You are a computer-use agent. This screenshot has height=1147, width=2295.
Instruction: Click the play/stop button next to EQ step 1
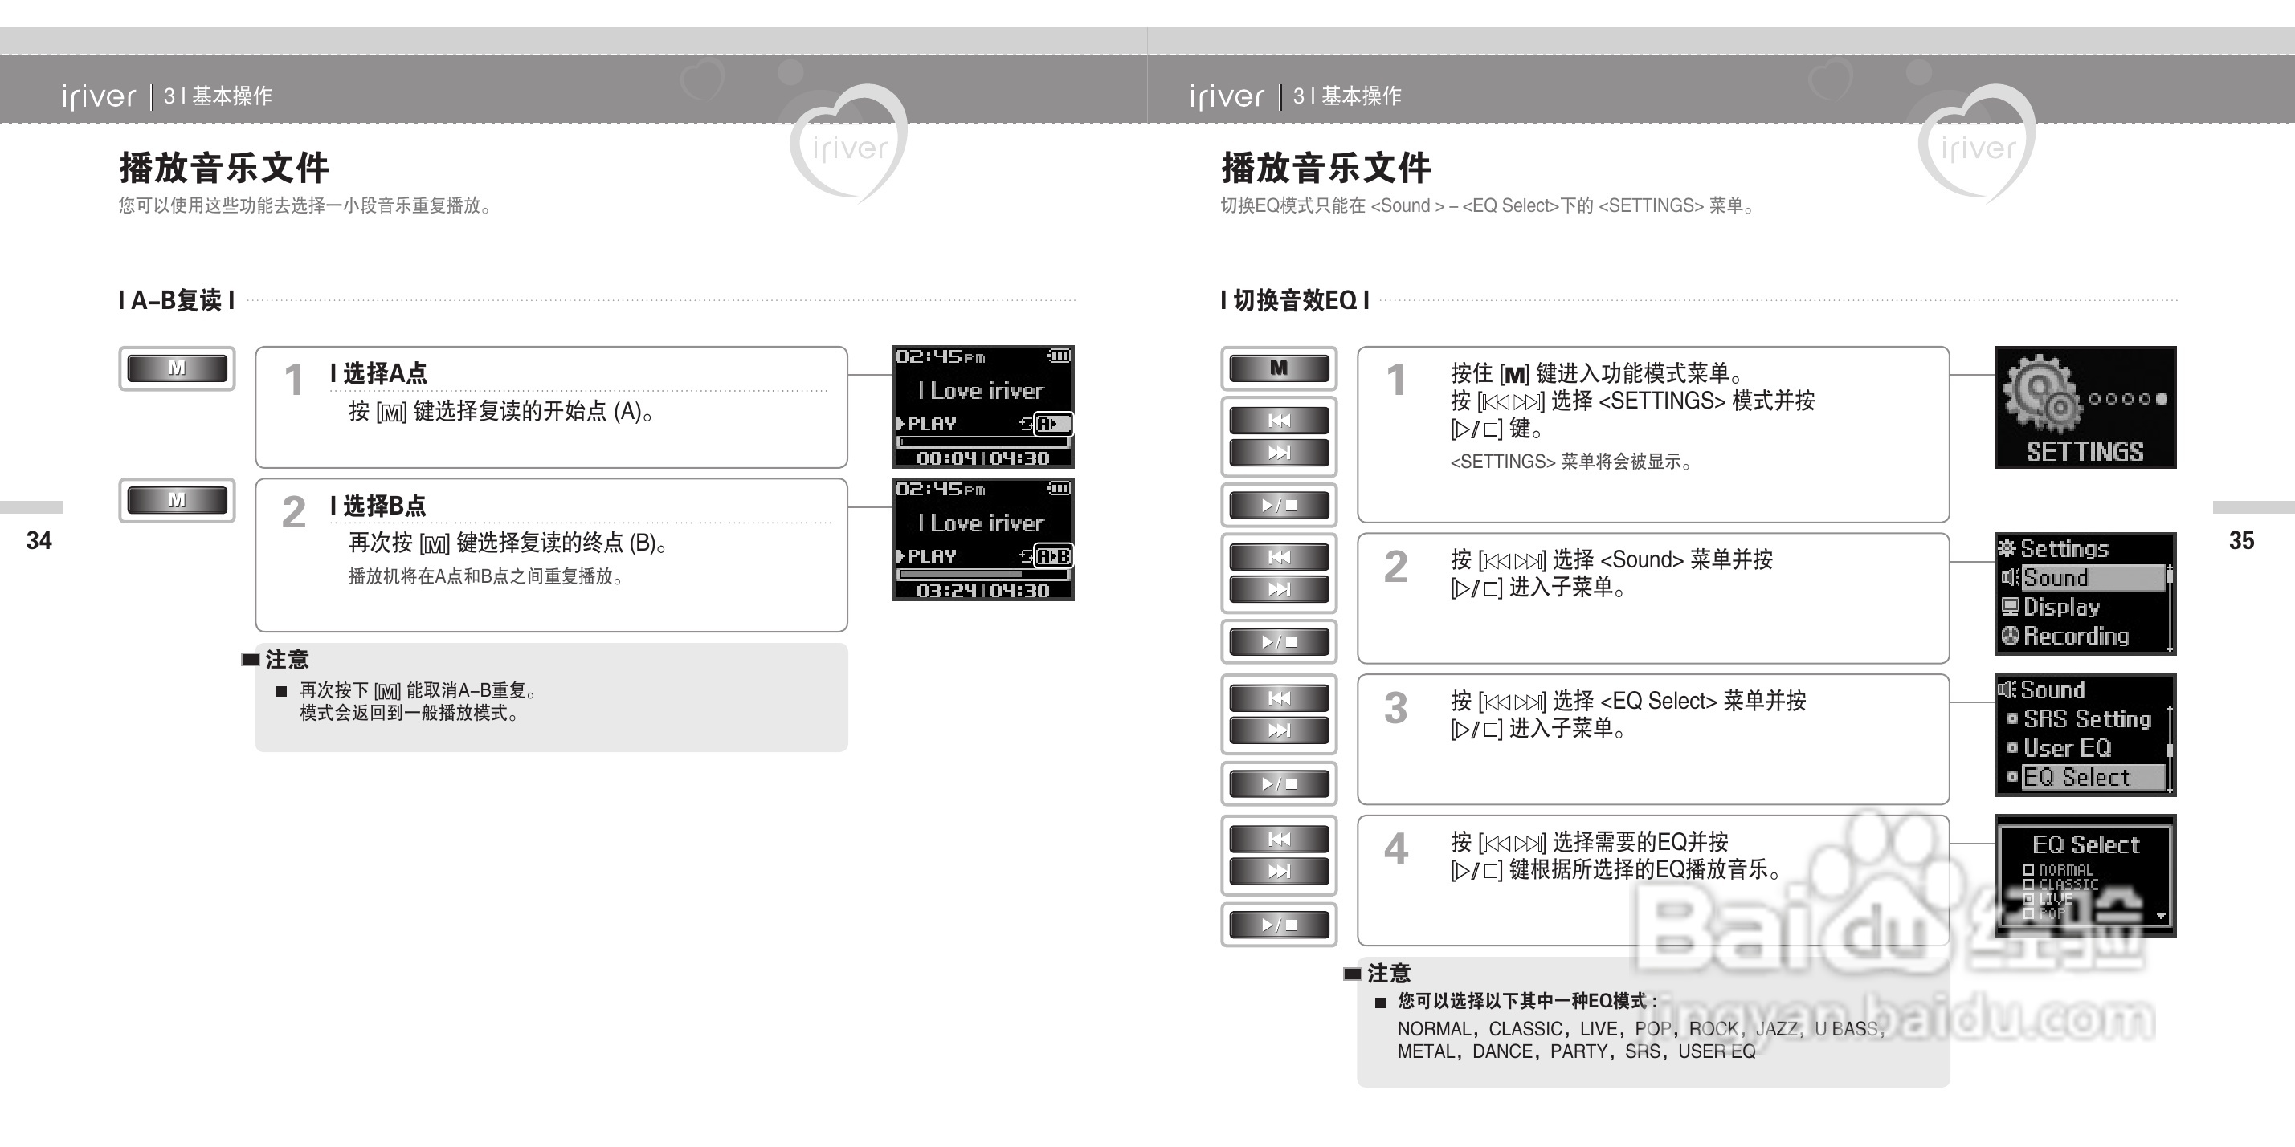[1279, 506]
